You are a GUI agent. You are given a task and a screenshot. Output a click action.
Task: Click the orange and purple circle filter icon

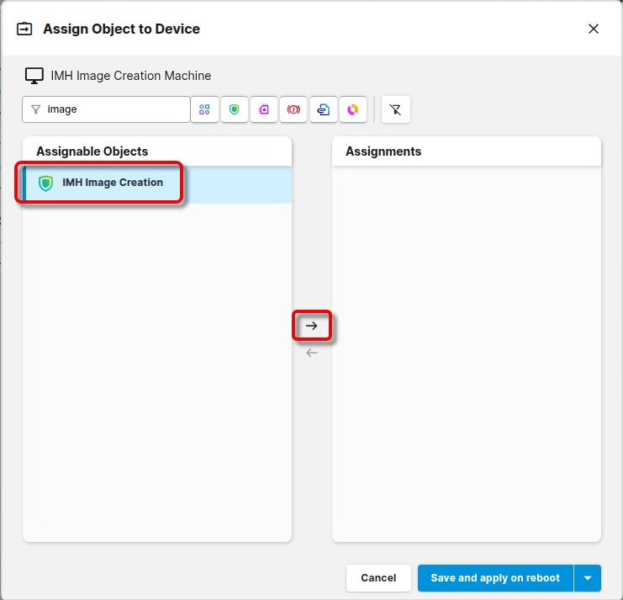(353, 109)
